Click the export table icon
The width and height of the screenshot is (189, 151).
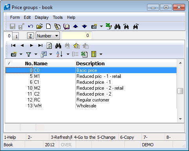(44, 54)
